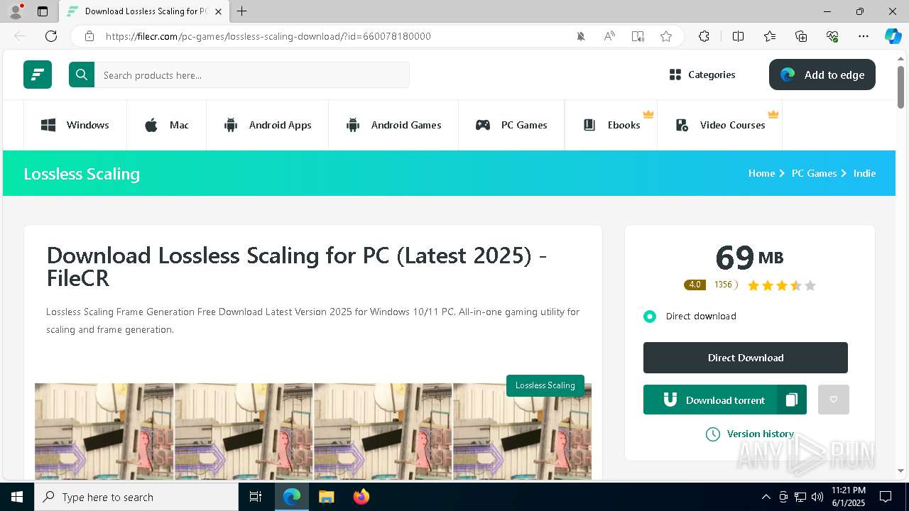Open the Android Apps category tab
Image resolution: width=909 pixels, height=511 pixels.
point(268,125)
